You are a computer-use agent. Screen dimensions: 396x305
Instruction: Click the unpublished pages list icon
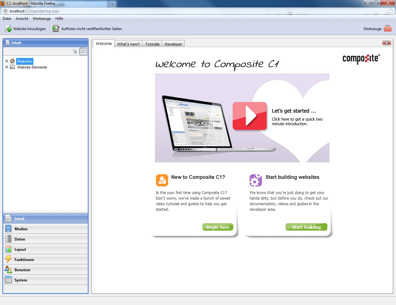(x=56, y=29)
